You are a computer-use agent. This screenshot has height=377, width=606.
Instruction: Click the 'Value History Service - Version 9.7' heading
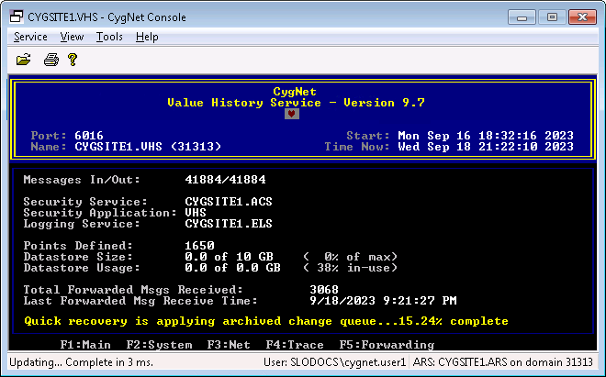296,103
